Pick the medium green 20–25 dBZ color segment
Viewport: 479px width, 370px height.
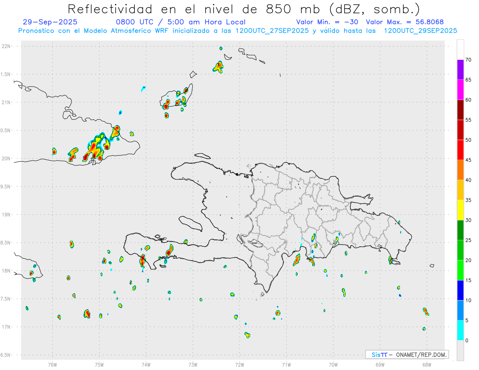click(460, 250)
